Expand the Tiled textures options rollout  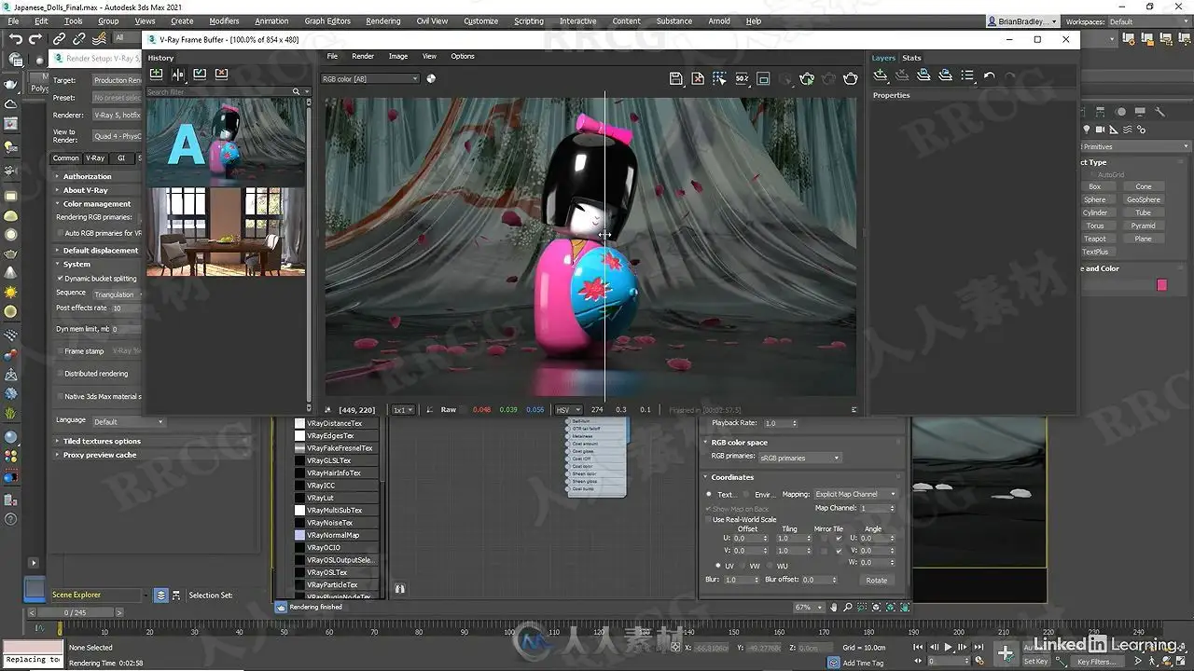(101, 441)
